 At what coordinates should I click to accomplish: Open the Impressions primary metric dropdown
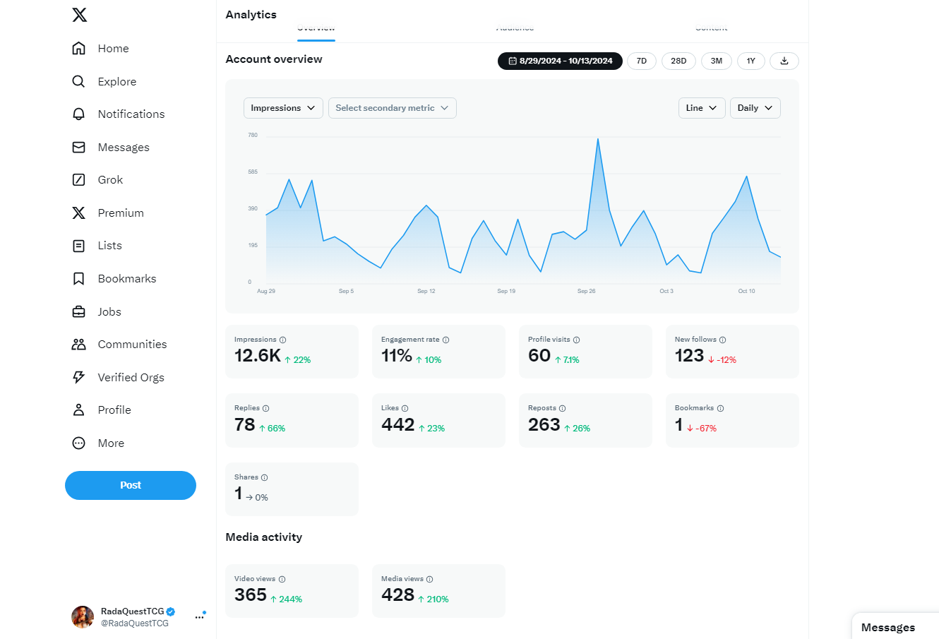point(283,108)
